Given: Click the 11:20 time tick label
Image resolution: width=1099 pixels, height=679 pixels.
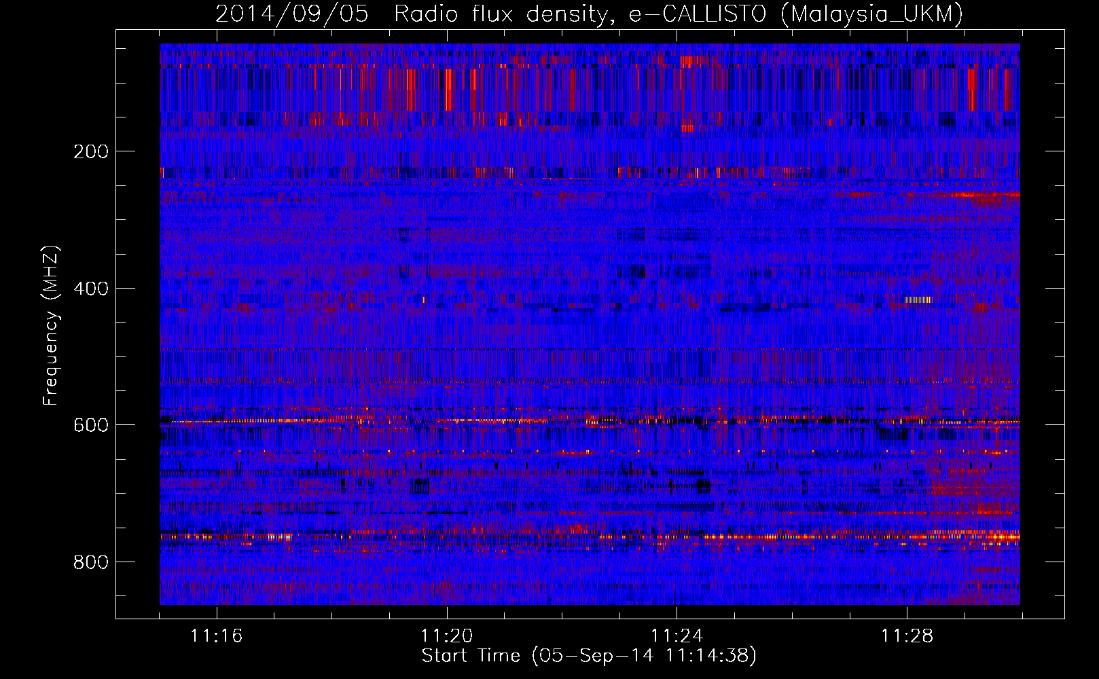Looking at the screenshot, I should click(x=446, y=636).
